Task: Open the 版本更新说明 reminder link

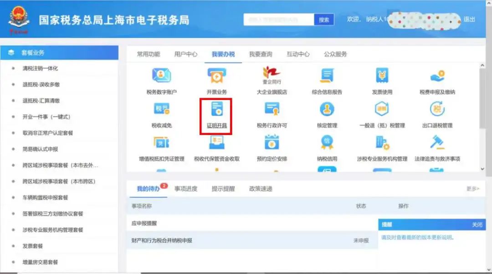Action: (x=417, y=237)
